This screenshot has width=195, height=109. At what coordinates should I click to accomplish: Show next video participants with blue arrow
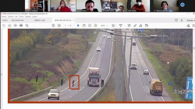[182, 5]
